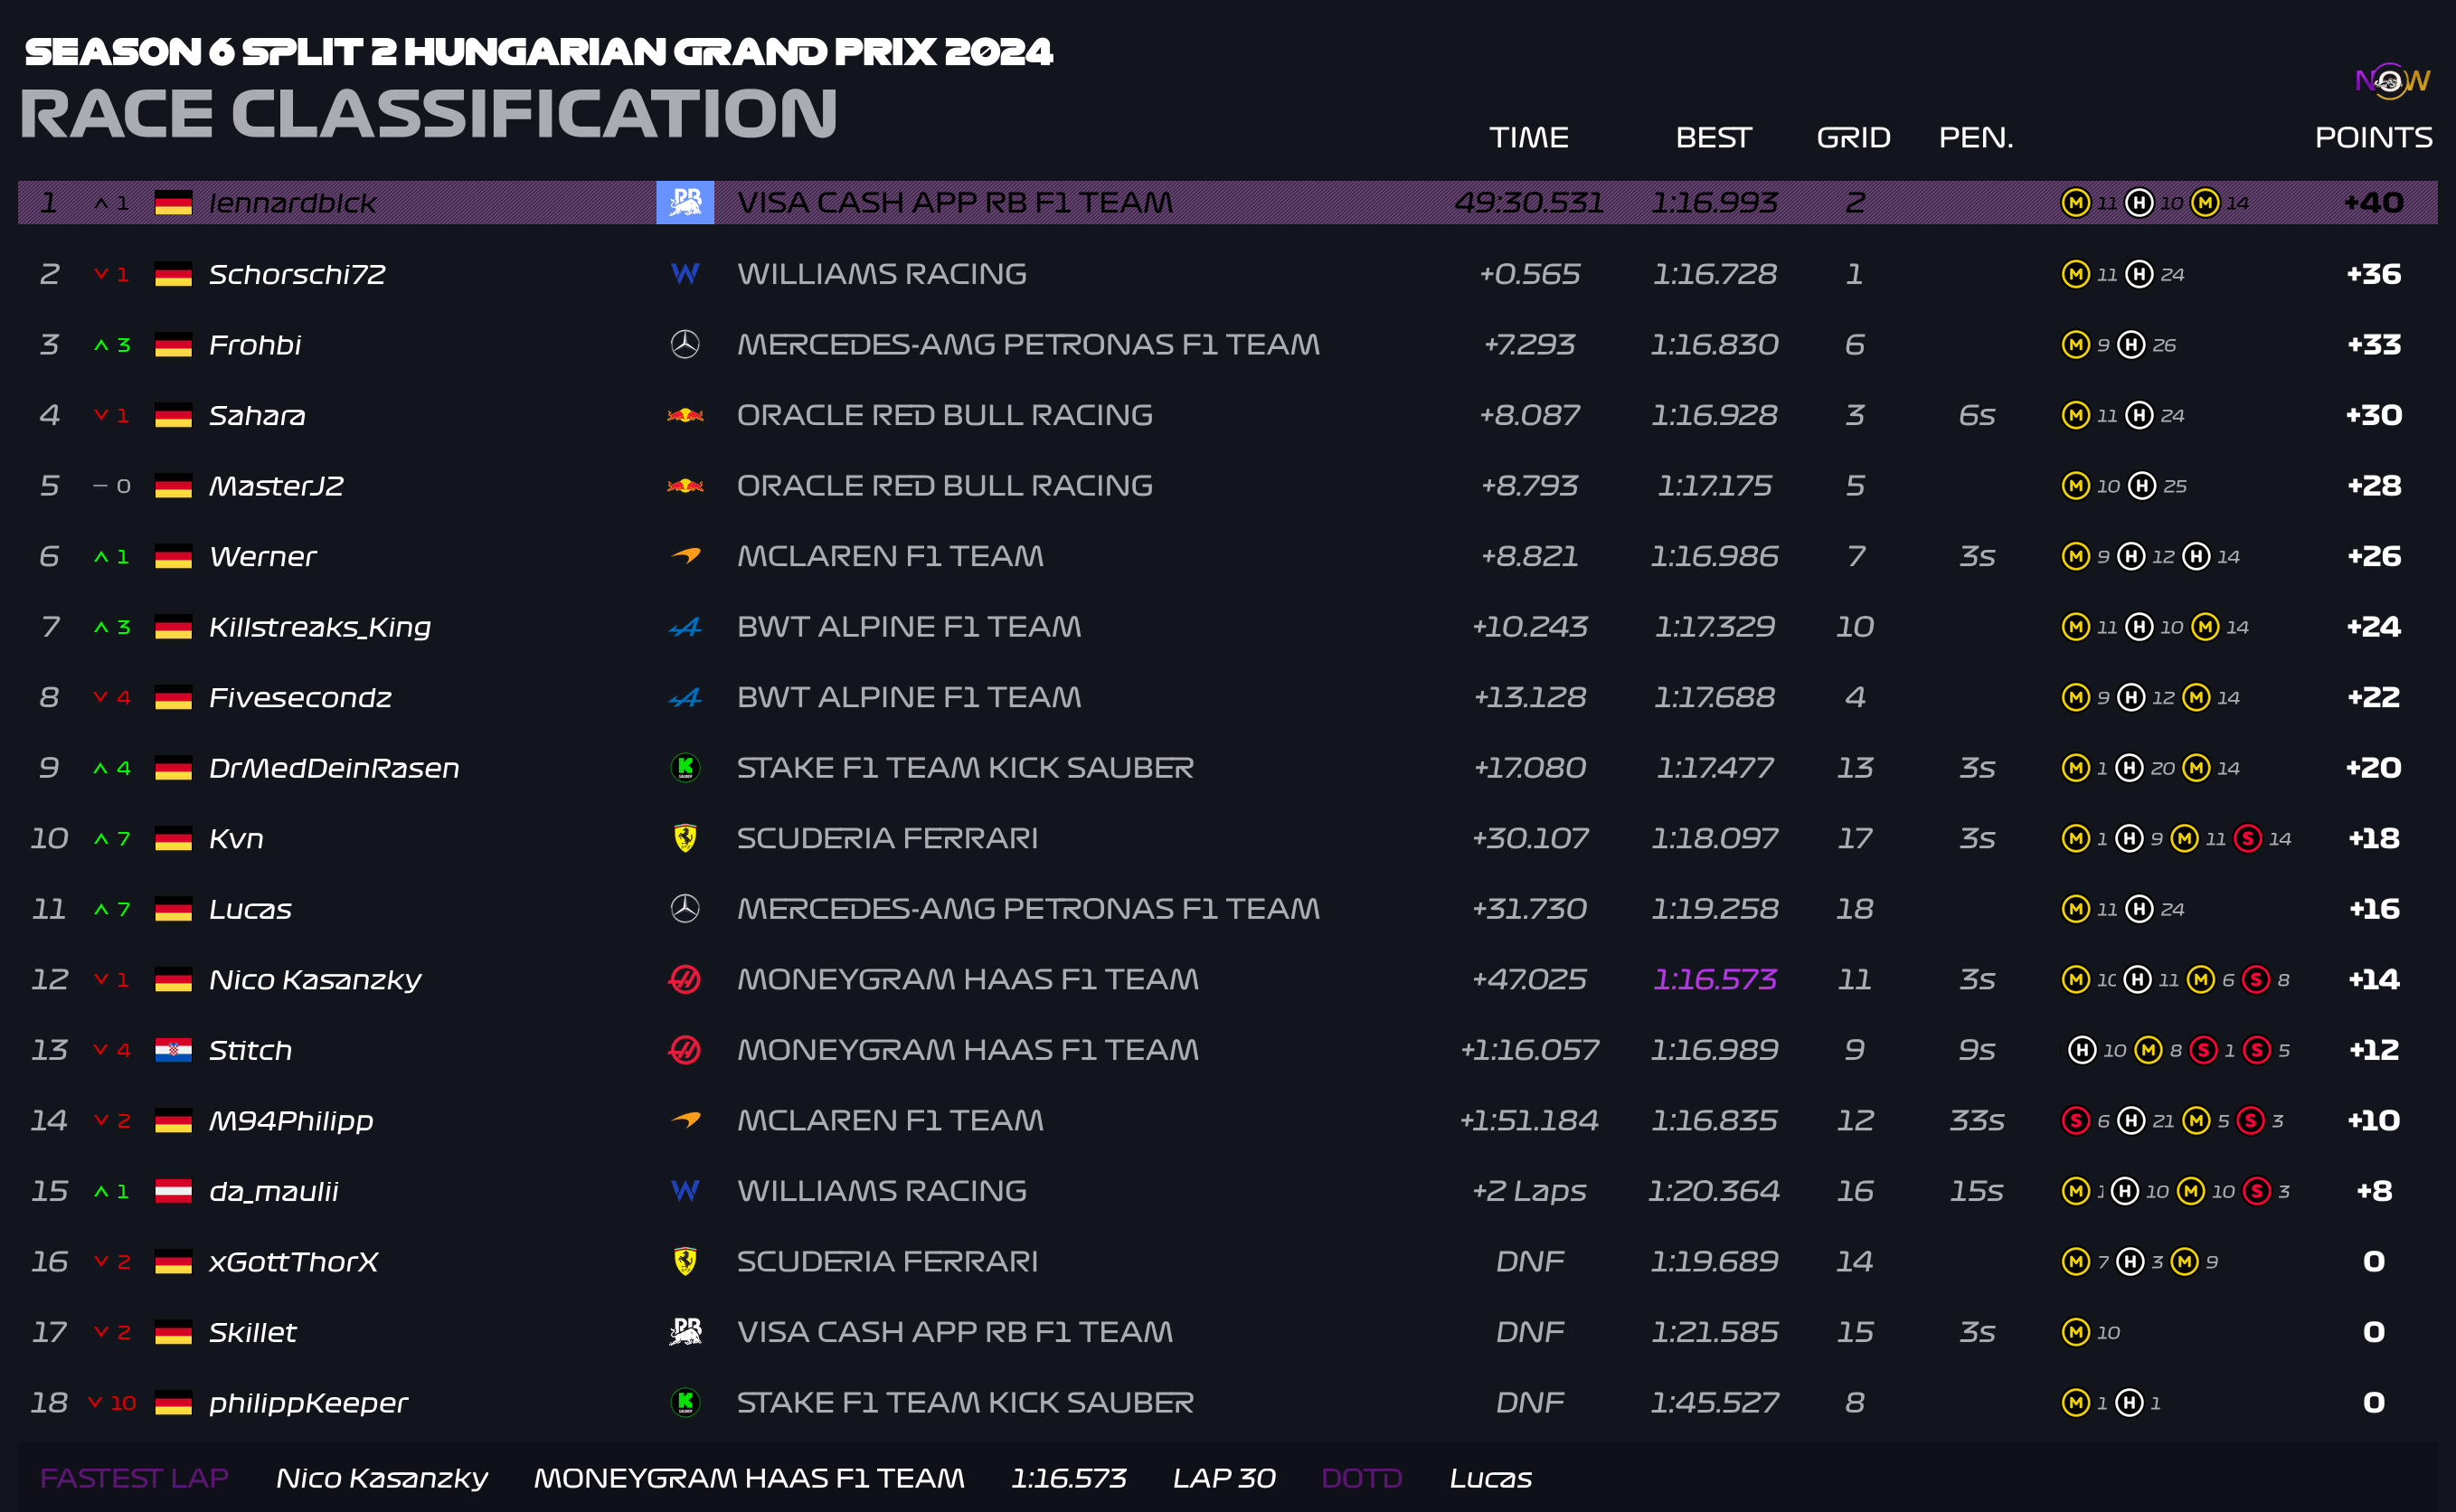This screenshot has width=2456, height=1512.
Task: Click the TIME column header
Action: pyautogui.click(x=1528, y=137)
